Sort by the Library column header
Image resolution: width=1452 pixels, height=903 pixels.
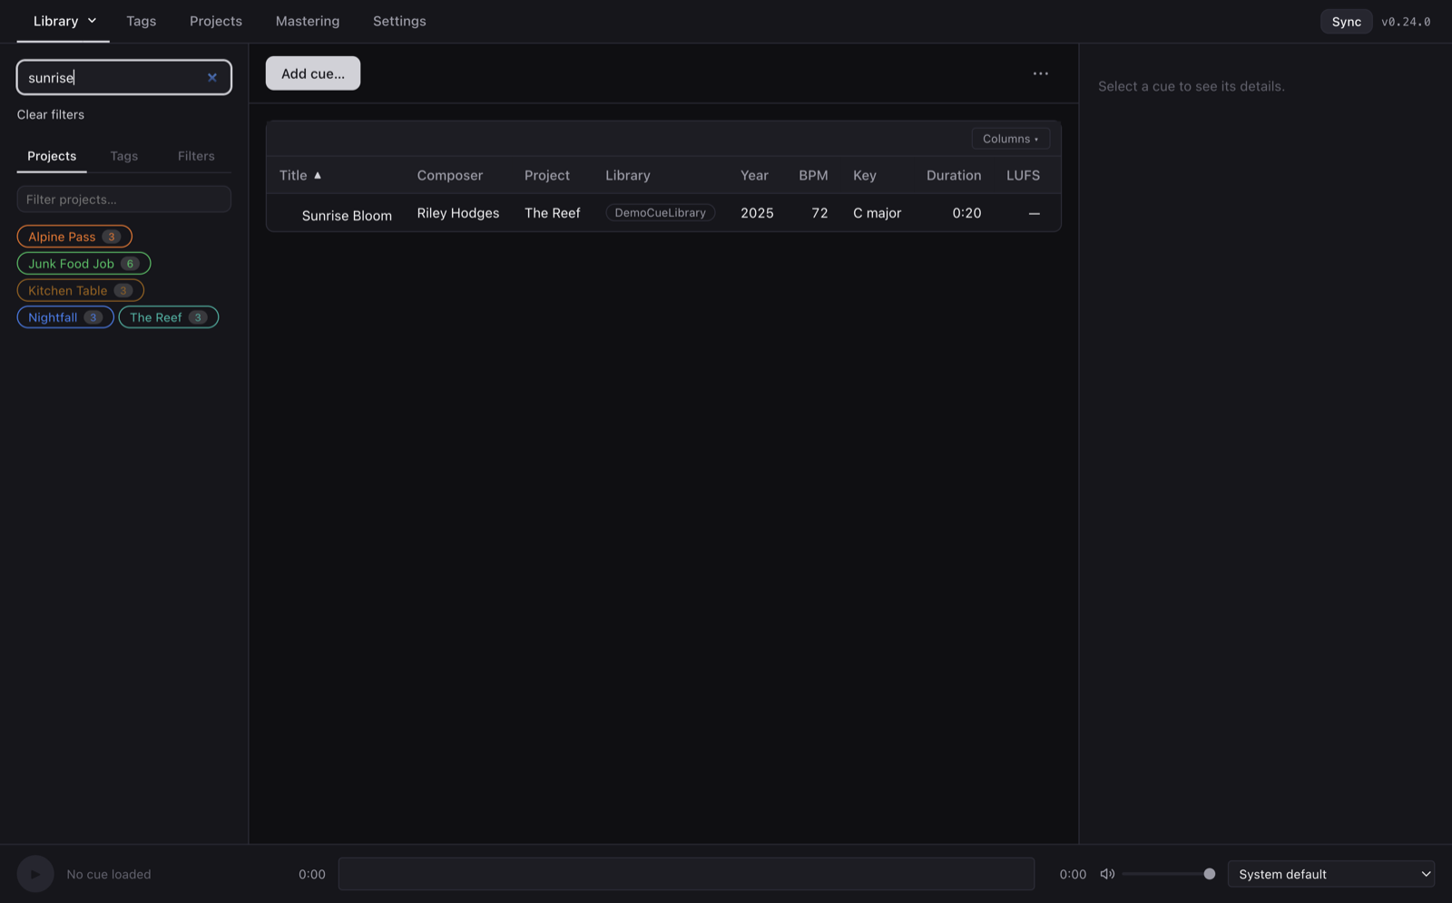(x=628, y=175)
